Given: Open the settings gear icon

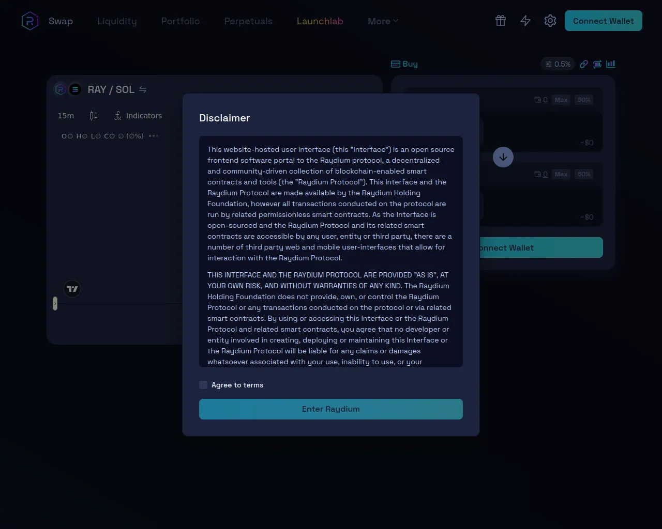Looking at the screenshot, I should pyautogui.click(x=550, y=21).
